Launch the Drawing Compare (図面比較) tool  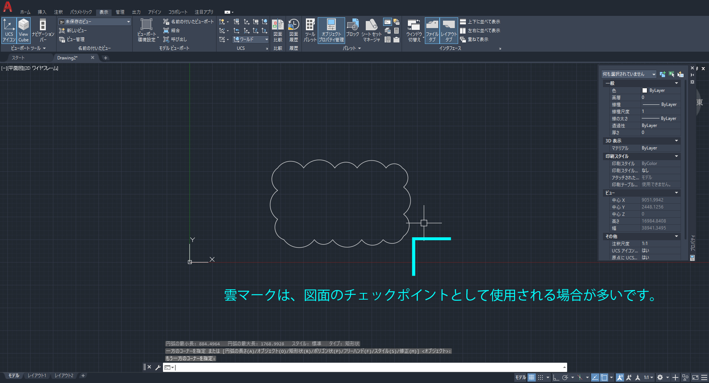(277, 30)
